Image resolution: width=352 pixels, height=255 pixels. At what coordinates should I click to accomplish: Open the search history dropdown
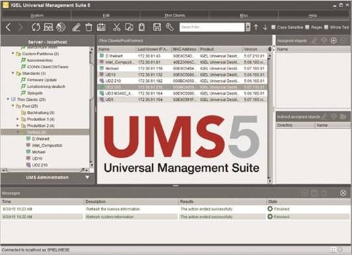click(248, 27)
